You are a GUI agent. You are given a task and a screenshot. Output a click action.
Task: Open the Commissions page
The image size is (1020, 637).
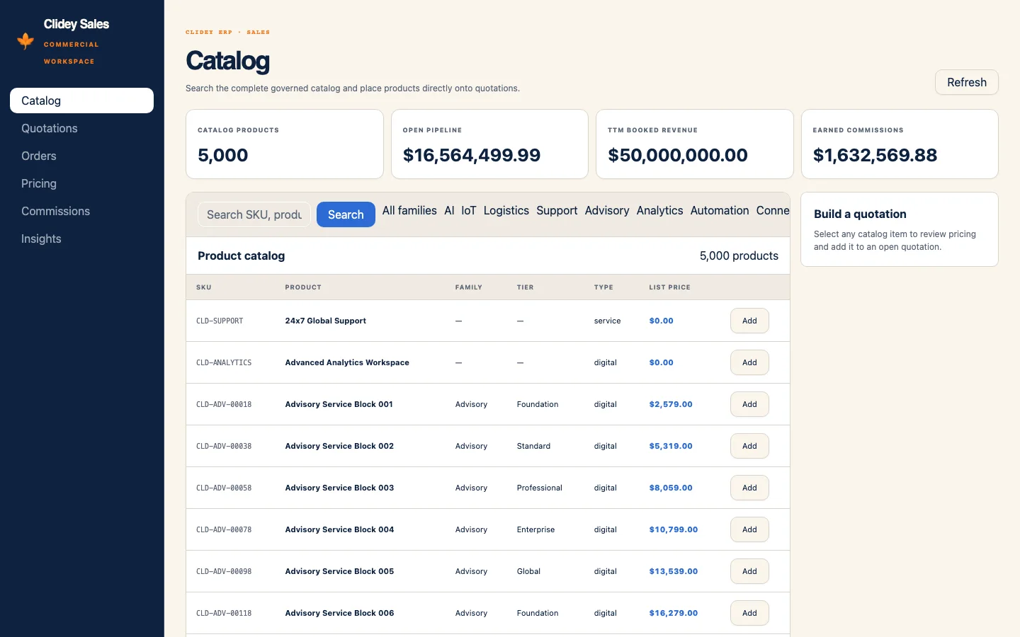click(x=81, y=211)
